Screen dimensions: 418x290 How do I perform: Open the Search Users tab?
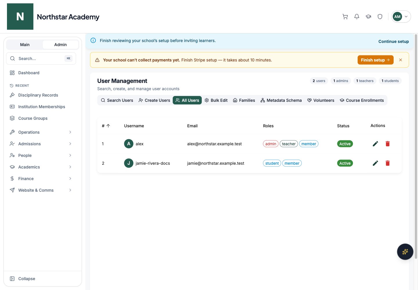(x=117, y=100)
